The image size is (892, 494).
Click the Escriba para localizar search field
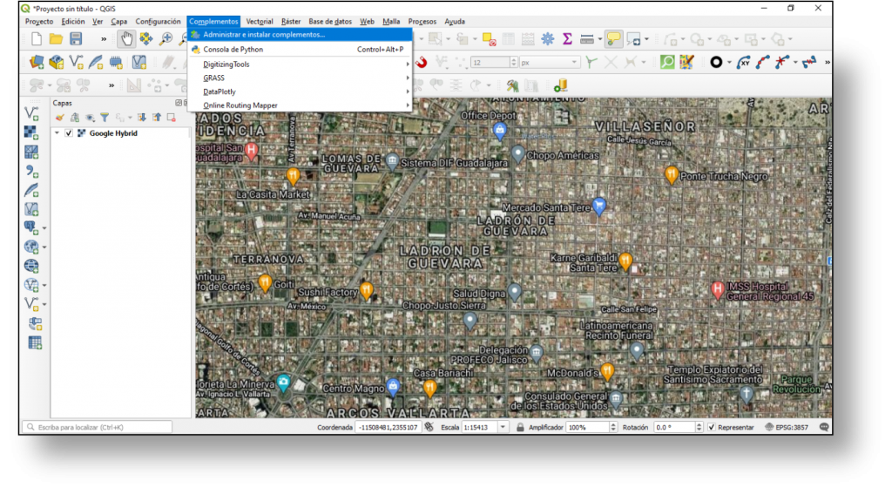pyautogui.click(x=98, y=427)
